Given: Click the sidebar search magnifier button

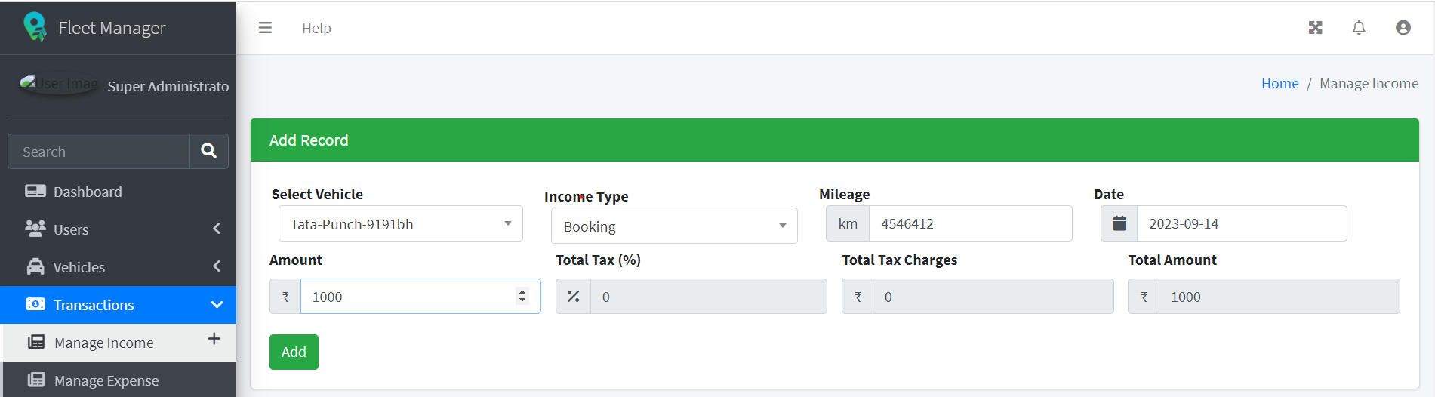Looking at the screenshot, I should (x=209, y=152).
